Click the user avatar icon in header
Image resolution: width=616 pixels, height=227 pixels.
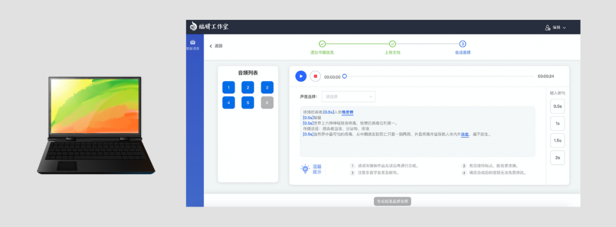pos(548,27)
